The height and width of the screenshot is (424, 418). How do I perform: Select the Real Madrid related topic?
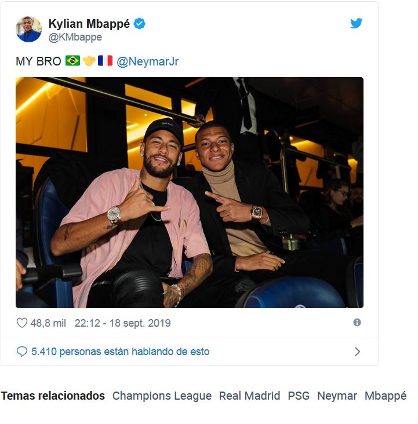[x=249, y=396]
